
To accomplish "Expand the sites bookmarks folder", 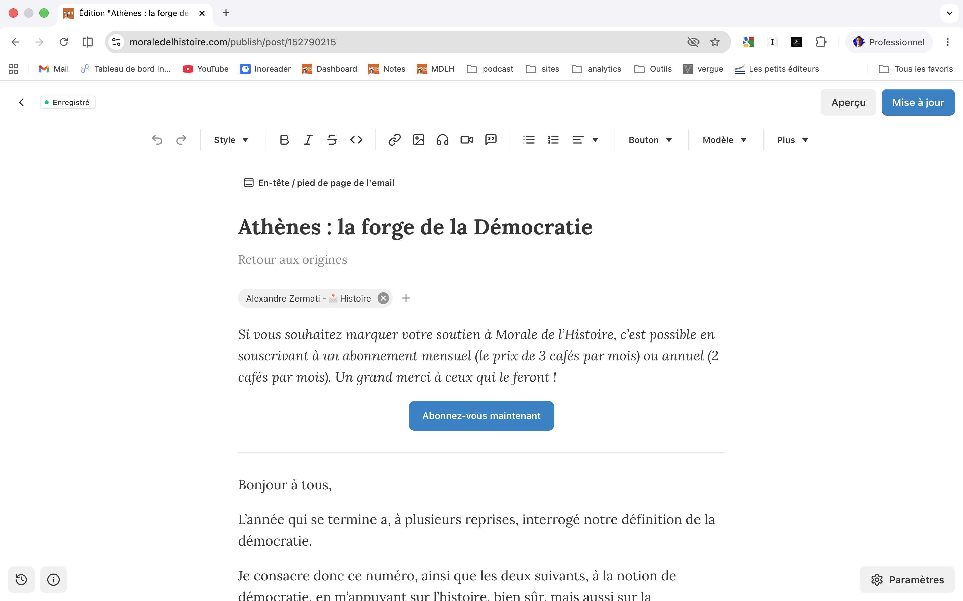I will (x=542, y=69).
